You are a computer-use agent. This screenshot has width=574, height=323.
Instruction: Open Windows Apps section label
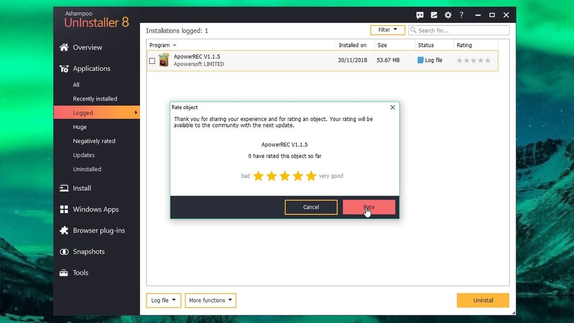96,209
